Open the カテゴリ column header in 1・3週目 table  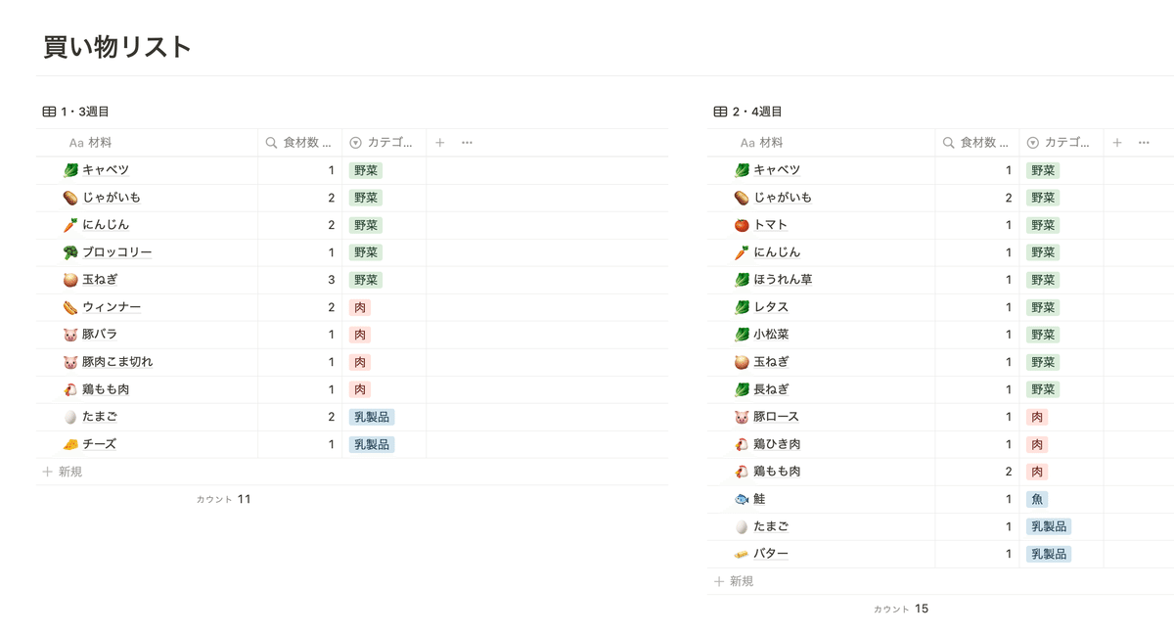[384, 143]
